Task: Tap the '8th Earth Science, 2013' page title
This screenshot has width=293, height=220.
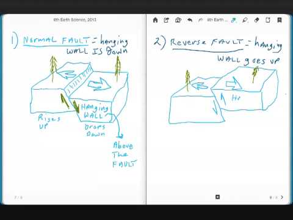Action: coord(74,20)
